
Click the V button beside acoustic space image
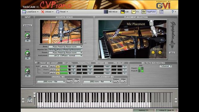click(x=85, y=43)
